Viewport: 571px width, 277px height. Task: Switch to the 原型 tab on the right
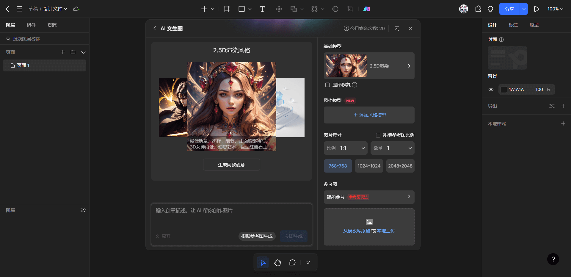[534, 25]
